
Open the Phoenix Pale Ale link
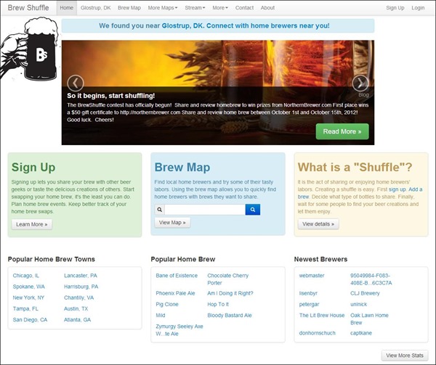point(175,293)
